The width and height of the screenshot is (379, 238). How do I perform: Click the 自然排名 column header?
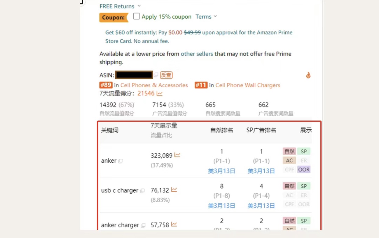coord(222,130)
